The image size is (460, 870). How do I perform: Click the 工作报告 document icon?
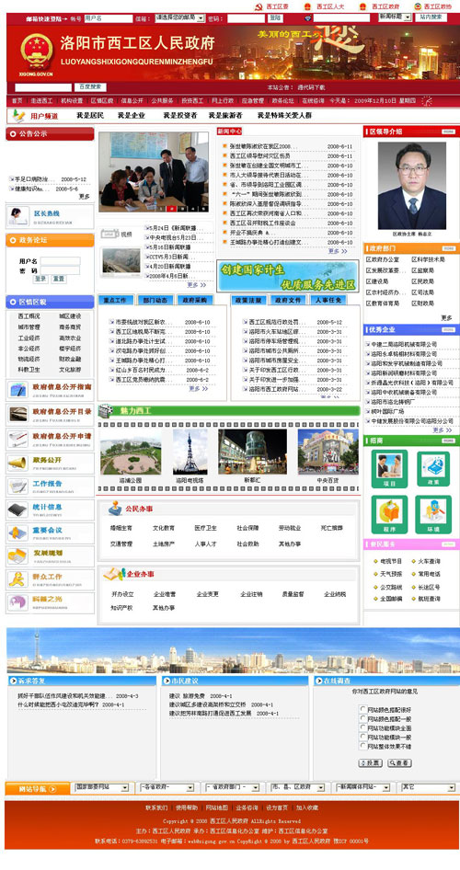tap(17, 487)
